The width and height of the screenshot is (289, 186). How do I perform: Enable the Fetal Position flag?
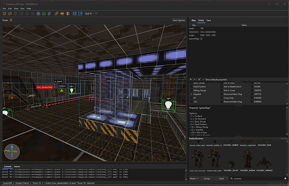191,86
